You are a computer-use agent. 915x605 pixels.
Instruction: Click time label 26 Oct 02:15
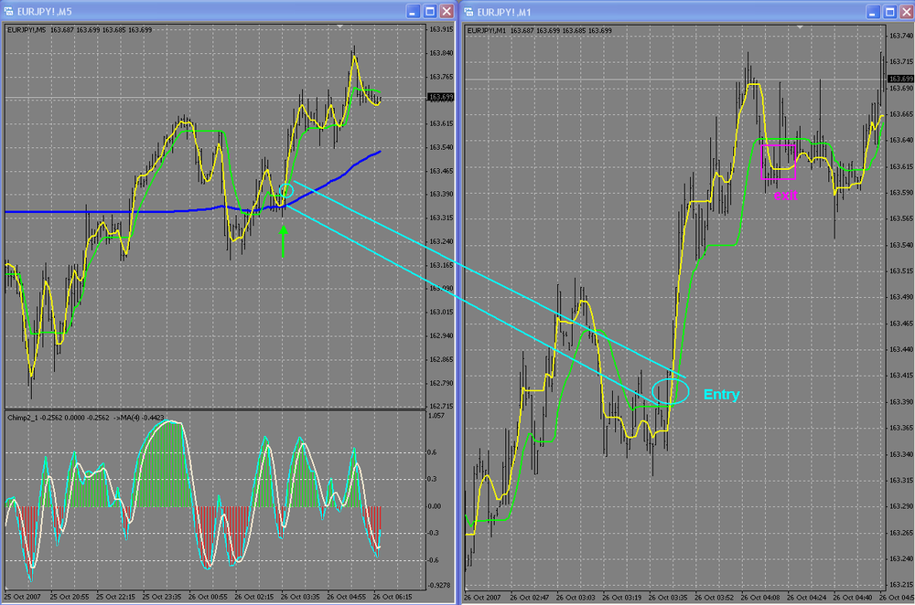pyautogui.click(x=254, y=597)
